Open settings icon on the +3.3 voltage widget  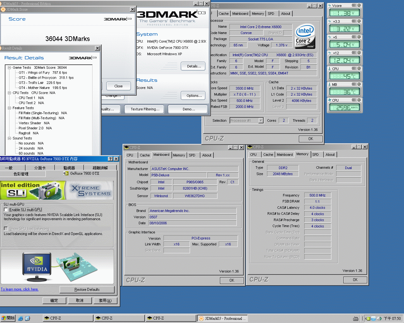354,21
